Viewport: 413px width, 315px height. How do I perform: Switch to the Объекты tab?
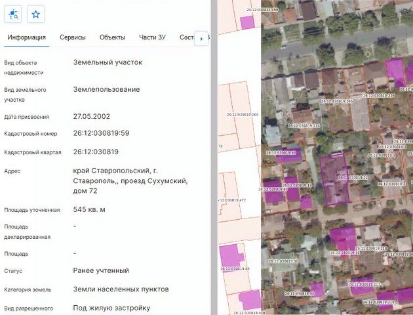click(113, 37)
